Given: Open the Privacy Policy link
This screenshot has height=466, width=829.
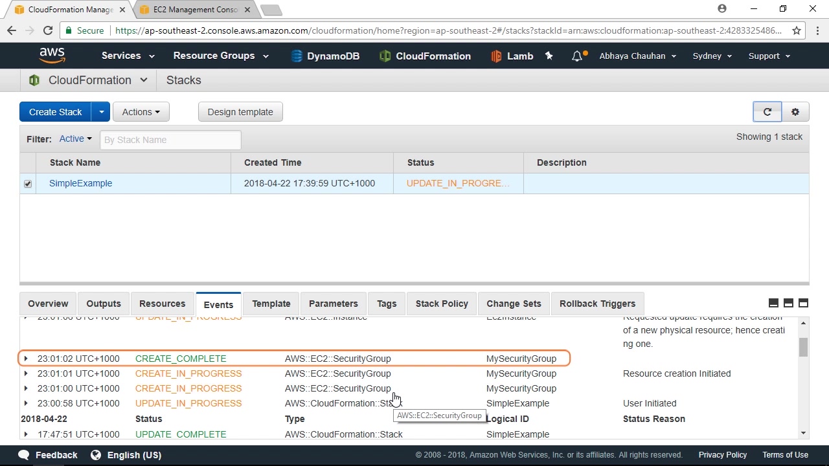Looking at the screenshot, I should [x=723, y=455].
